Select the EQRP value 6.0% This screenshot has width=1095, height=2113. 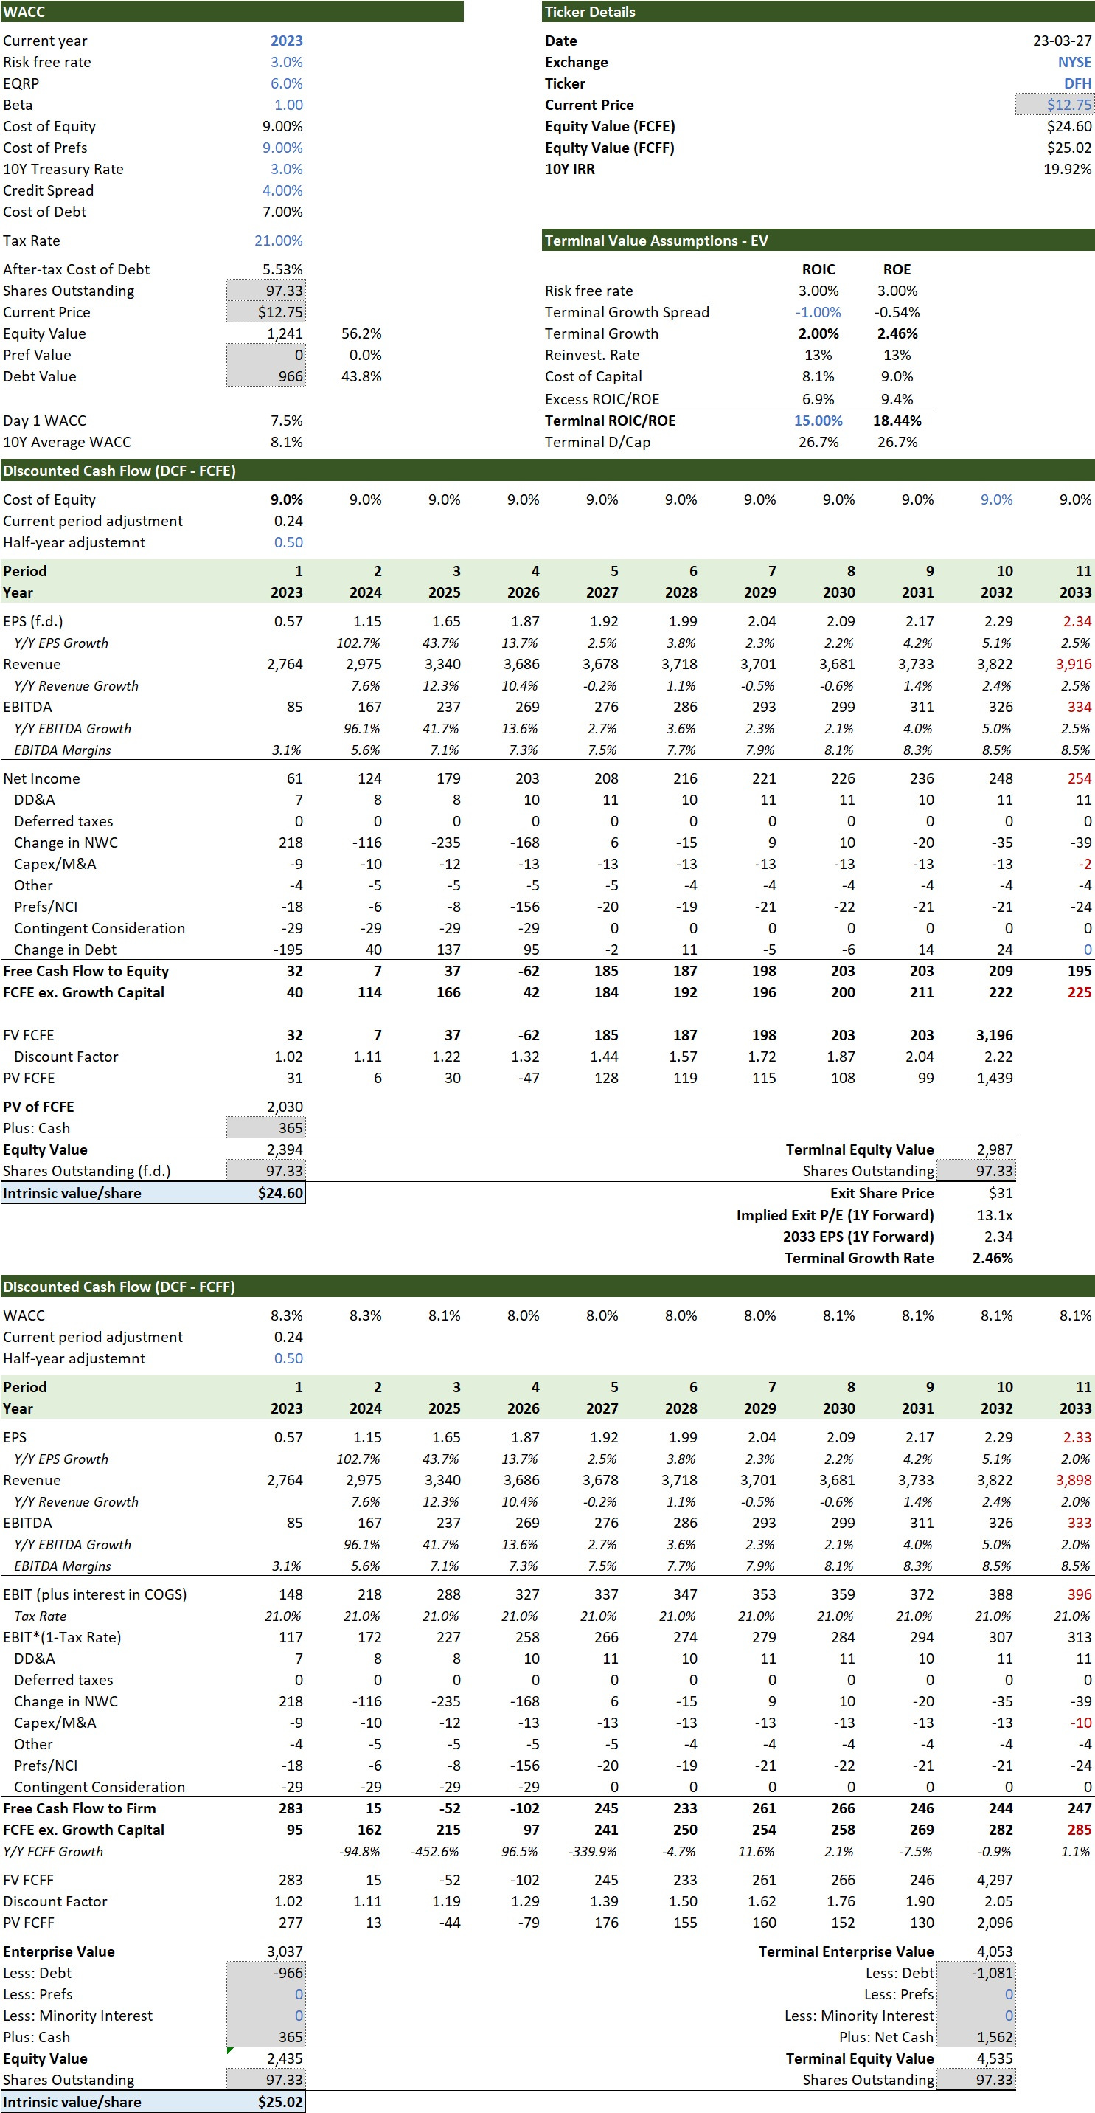tap(286, 83)
